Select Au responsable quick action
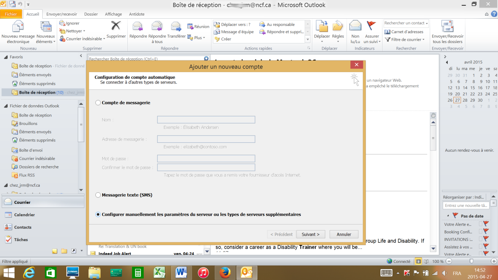 [277, 24]
